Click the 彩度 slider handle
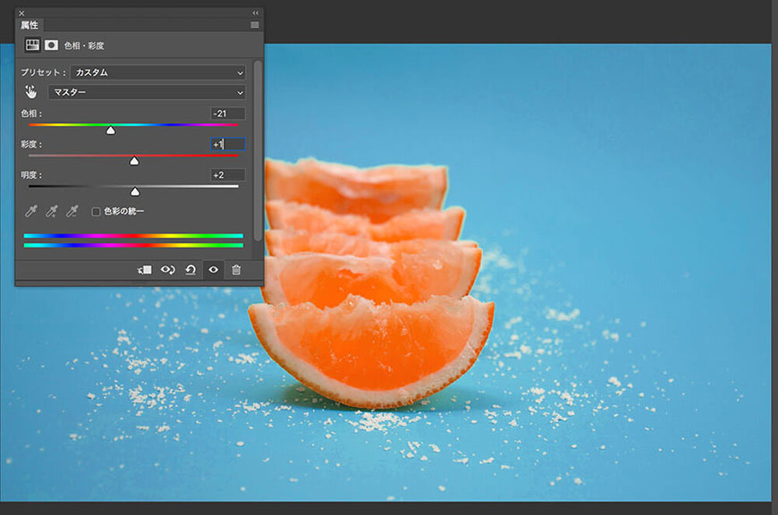The width and height of the screenshot is (778, 515). tap(134, 161)
